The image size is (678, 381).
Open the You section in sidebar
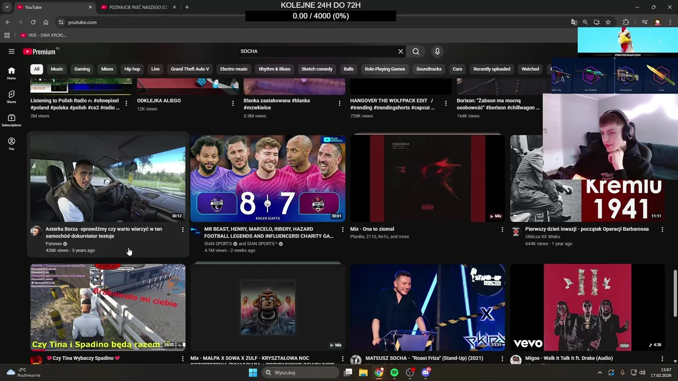click(x=11, y=143)
